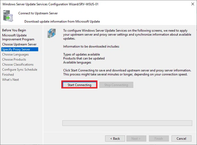Cancel the WSUS configuration wizard
Image resolution: width=197 pixels, height=145 pixels.
point(181,138)
